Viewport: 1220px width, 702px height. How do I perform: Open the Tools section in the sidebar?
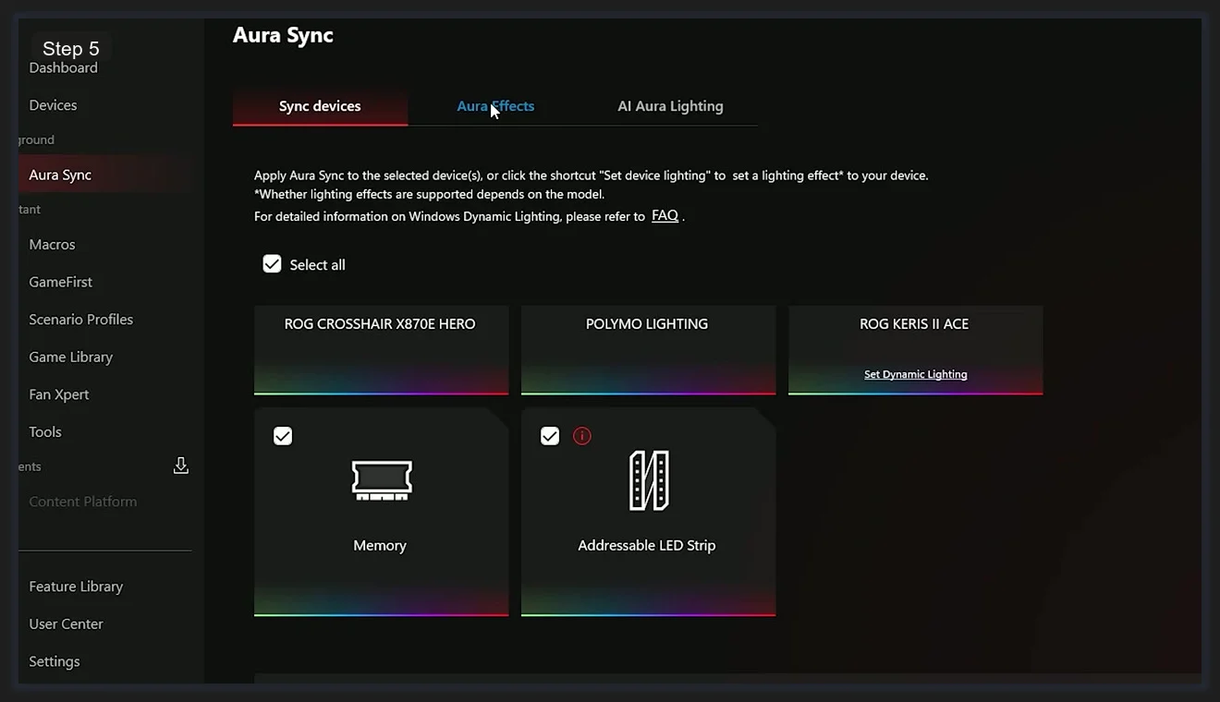pos(44,431)
